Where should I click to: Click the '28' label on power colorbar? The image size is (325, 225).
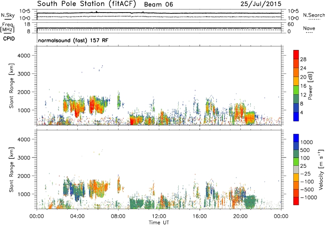(x=303, y=59)
